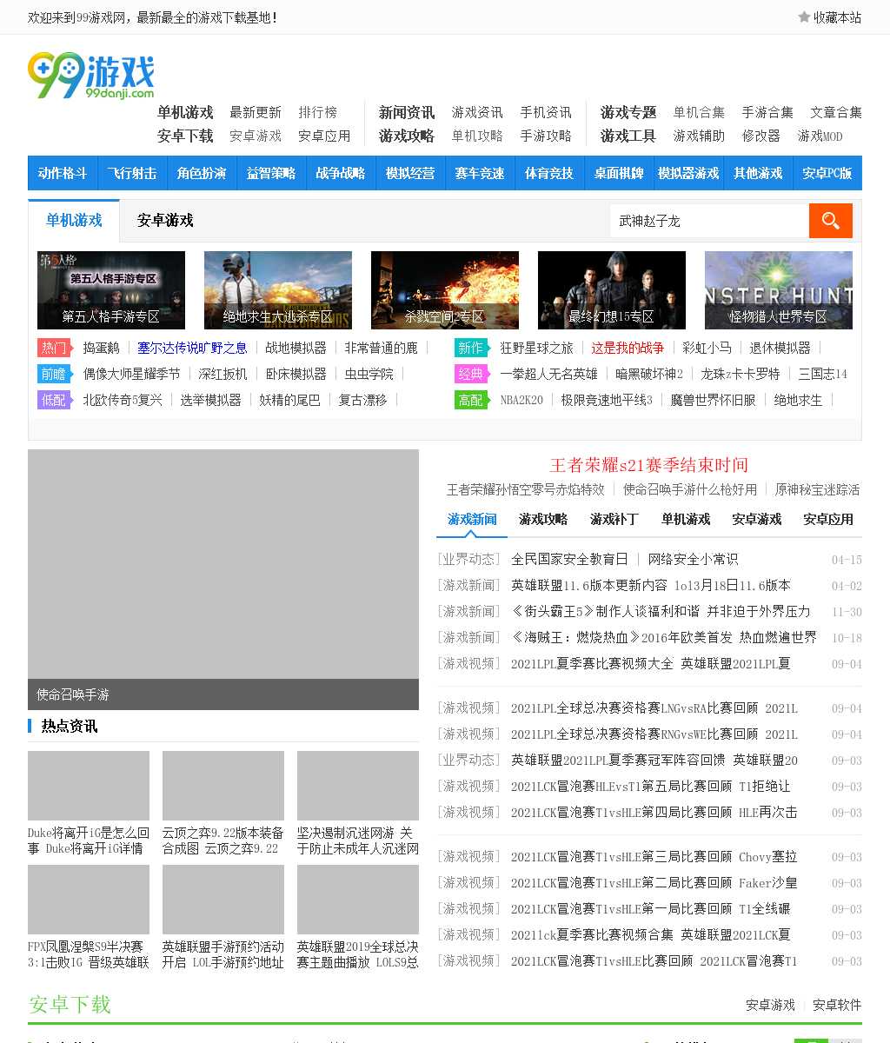890x1043 pixels.
Task: Open the 游戏补丁 news tab
Action: (614, 519)
